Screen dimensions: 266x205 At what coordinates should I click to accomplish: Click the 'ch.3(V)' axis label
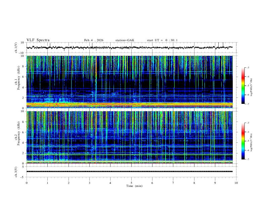coord(16,172)
